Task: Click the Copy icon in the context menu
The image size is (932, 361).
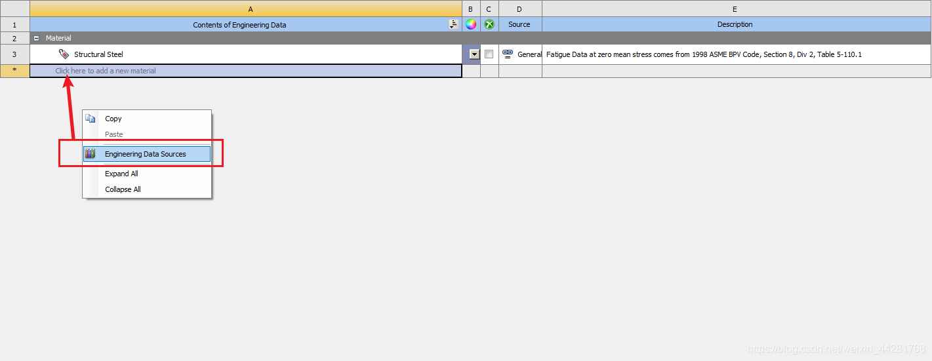Action: click(x=91, y=119)
